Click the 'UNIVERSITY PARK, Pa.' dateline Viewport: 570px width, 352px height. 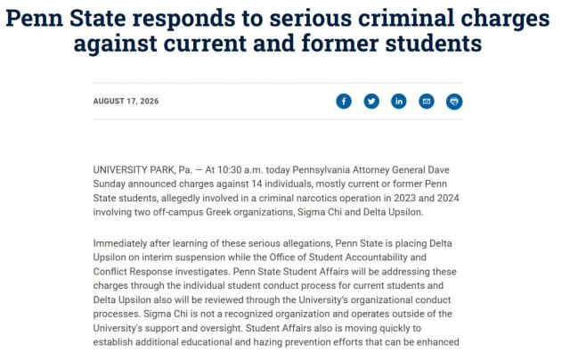(x=142, y=170)
